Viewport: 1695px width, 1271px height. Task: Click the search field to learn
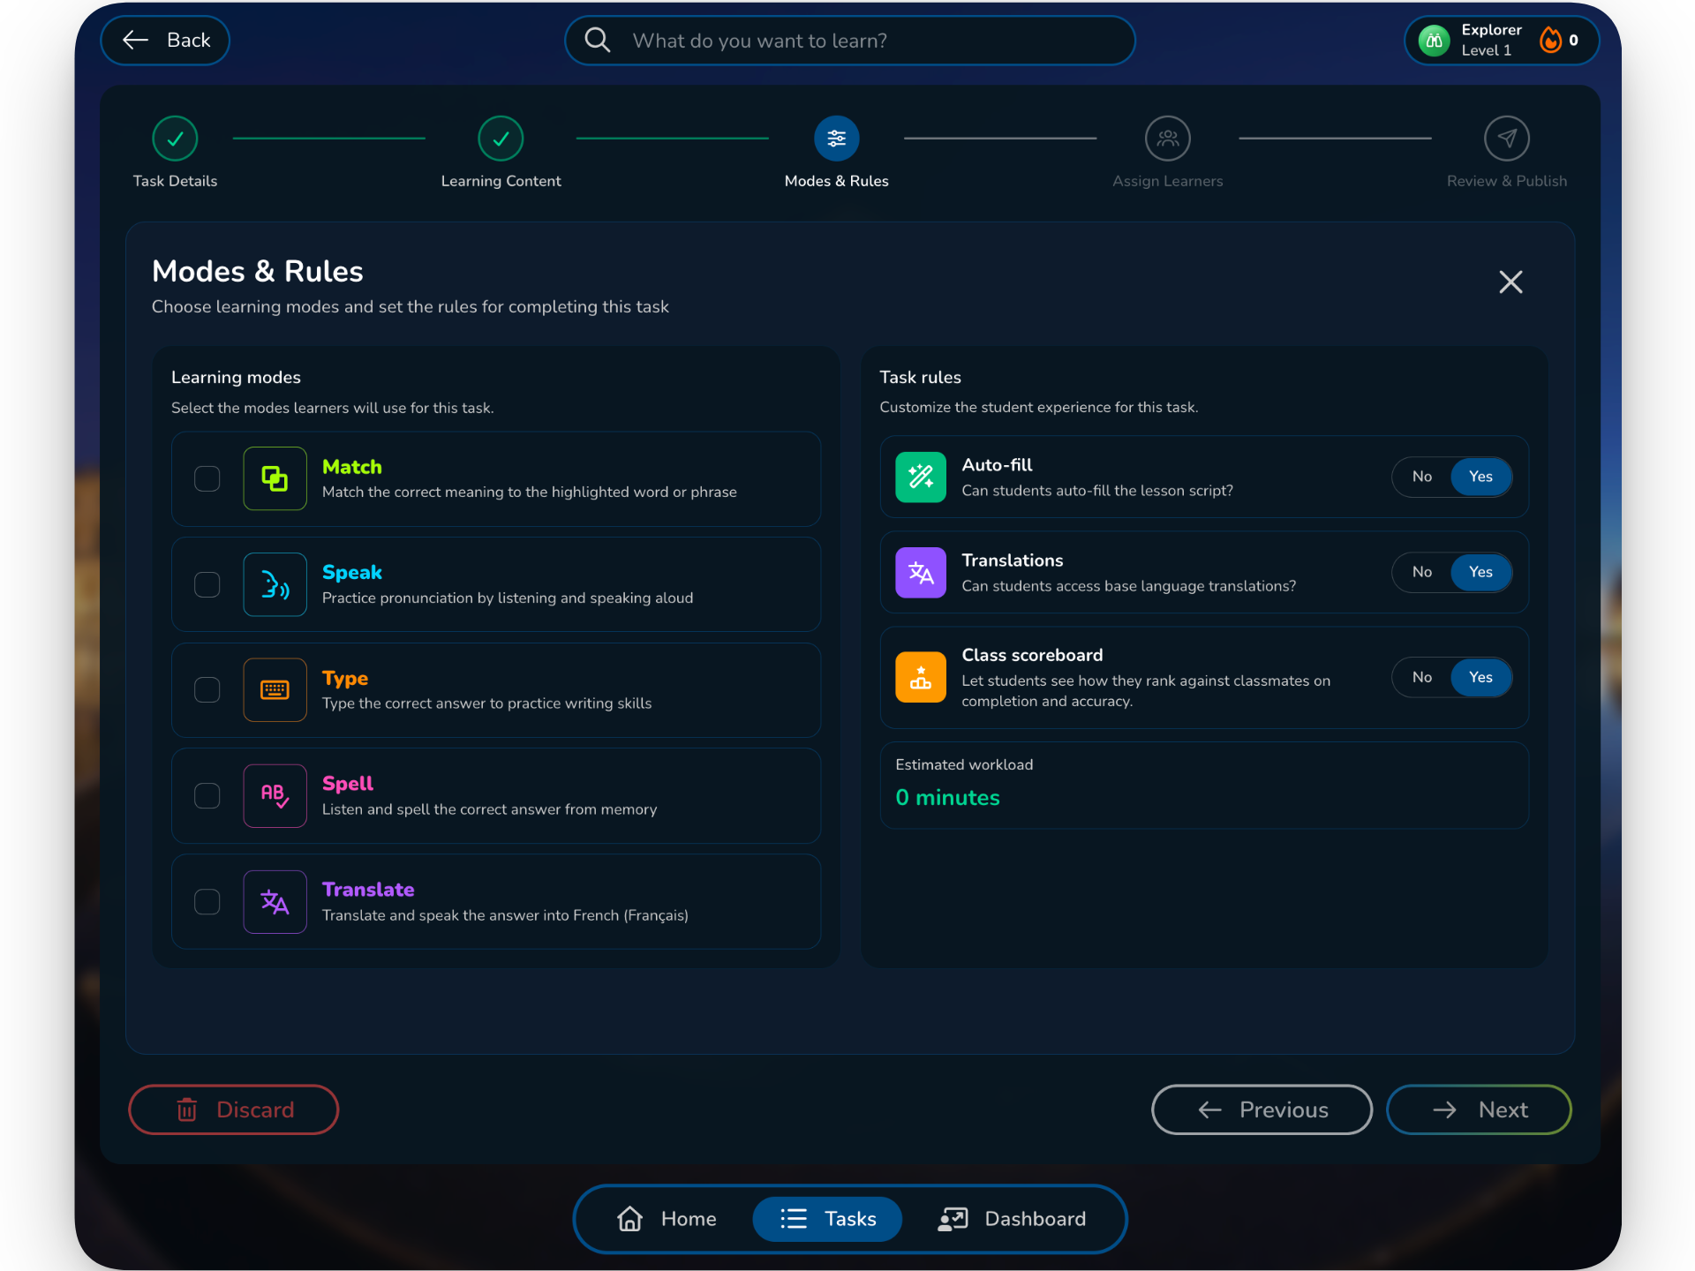[849, 41]
